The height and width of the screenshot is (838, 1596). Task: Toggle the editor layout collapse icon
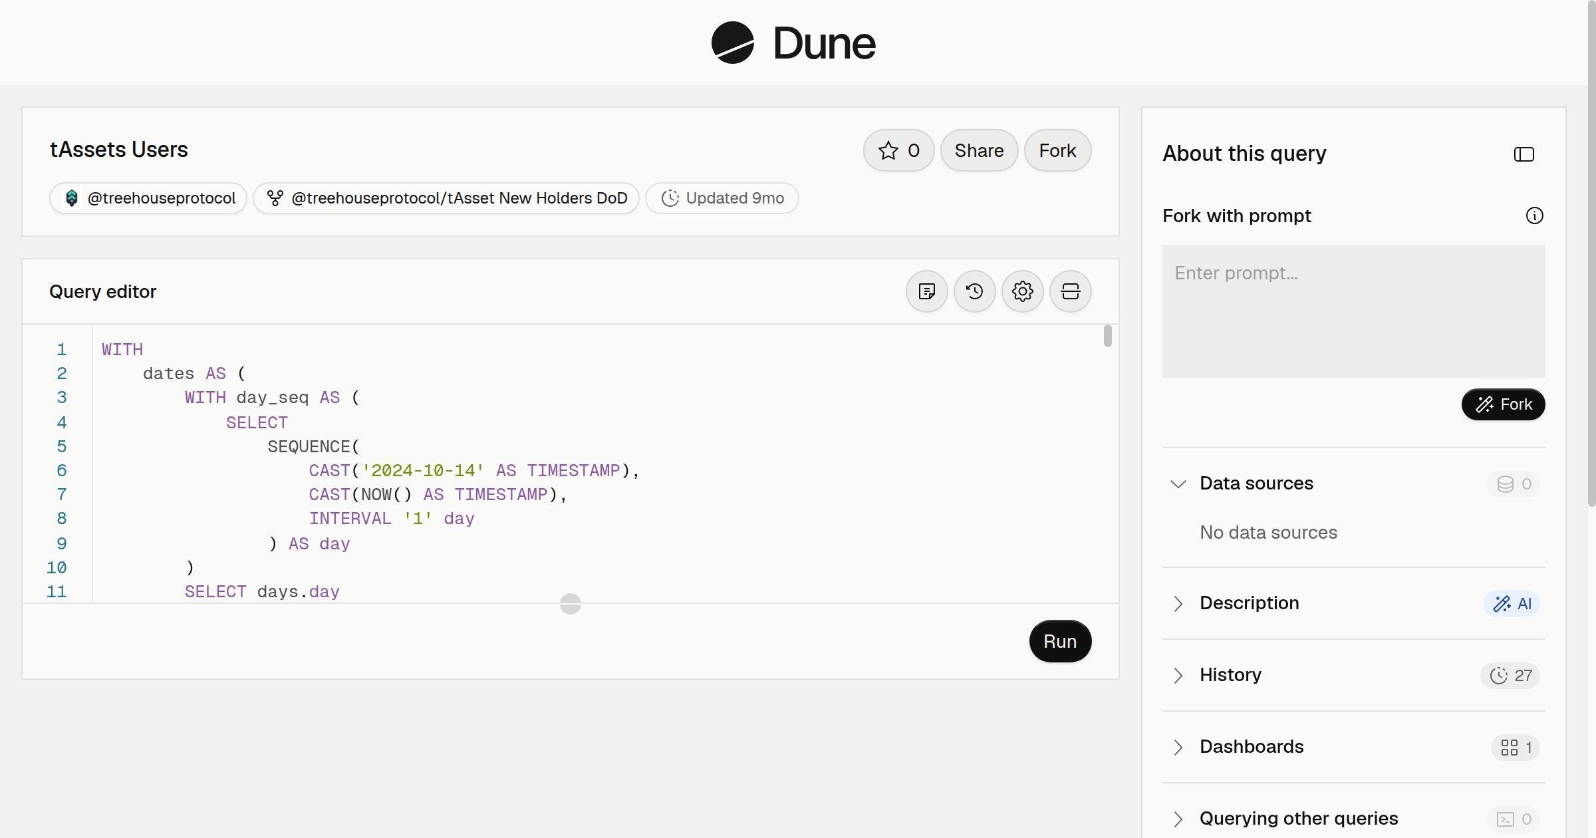click(1070, 291)
